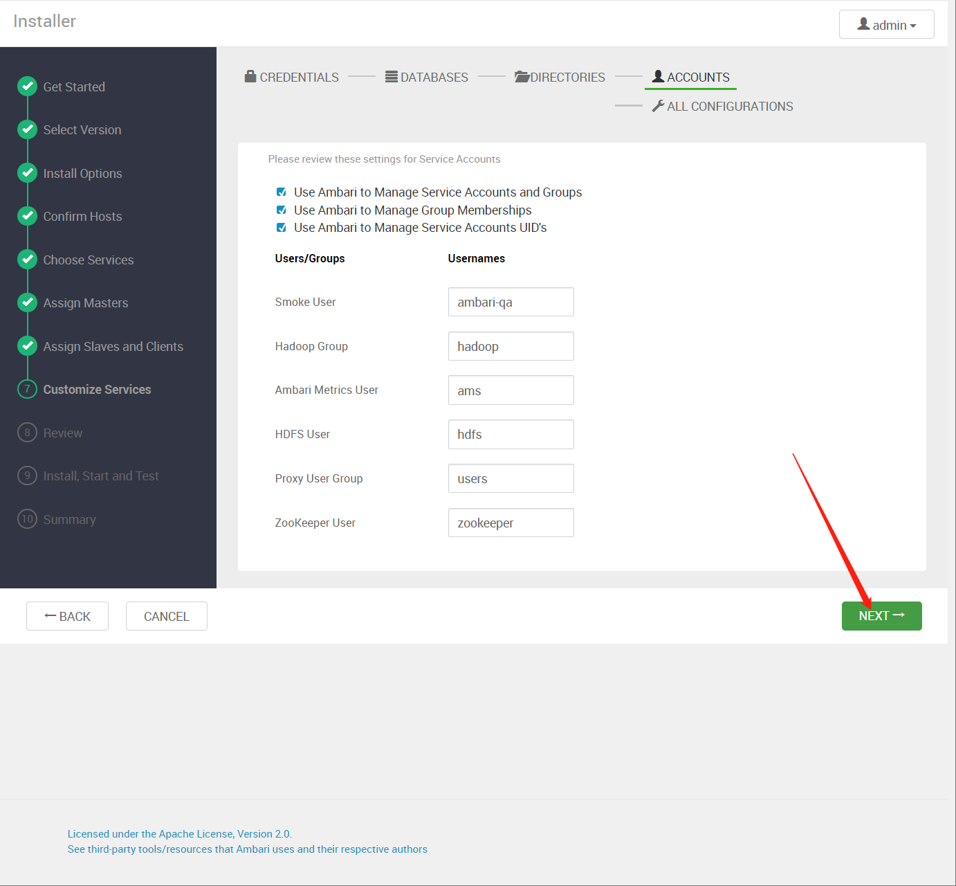
Task: Click the Assign Slaves and Clients checkmark icon
Action: [27, 345]
